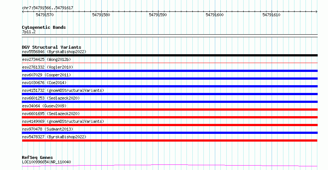Click the red nsv5478327 variant bar
328x170 pixels.
click(170, 140)
